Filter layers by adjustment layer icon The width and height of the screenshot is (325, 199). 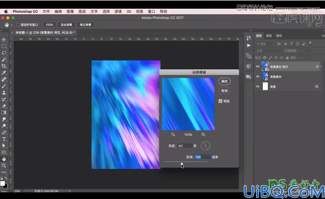285,44
